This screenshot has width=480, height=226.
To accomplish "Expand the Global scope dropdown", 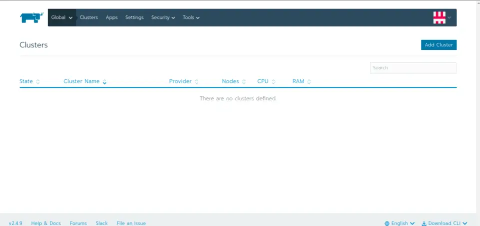I will (62, 17).
